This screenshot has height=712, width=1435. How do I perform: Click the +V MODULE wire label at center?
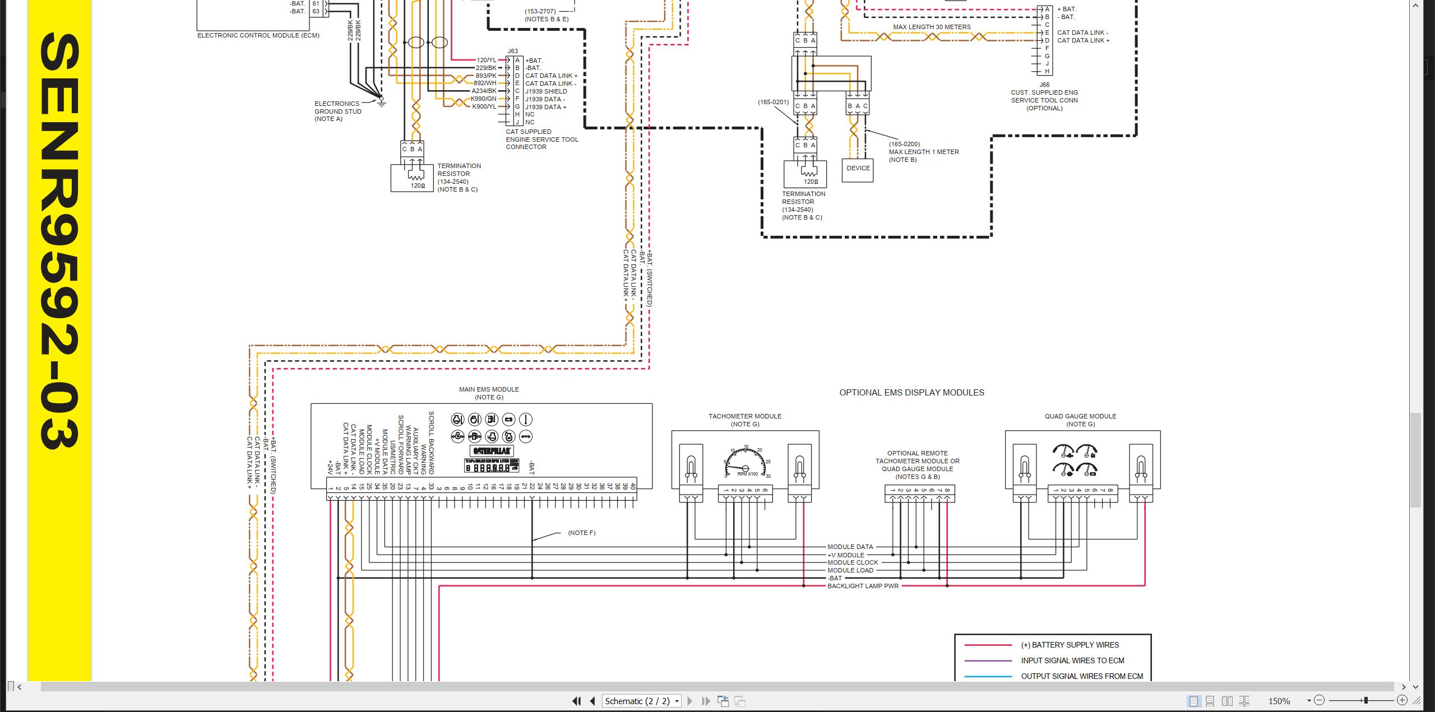[x=845, y=555]
